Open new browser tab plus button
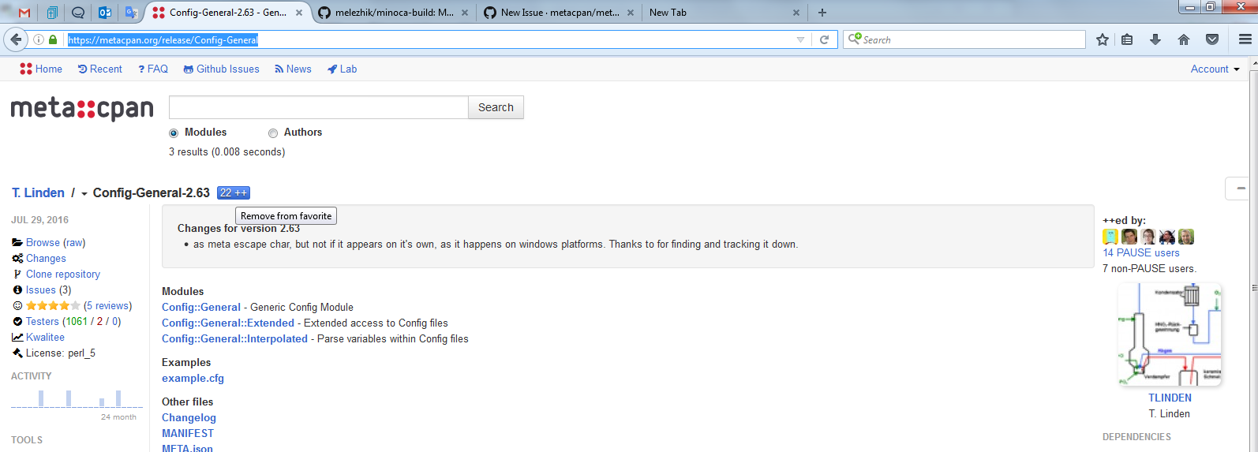This screenshot has height=452, width=1258. (x=822, y=13)
